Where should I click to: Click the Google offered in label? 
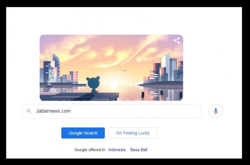[x=90, y=150]
